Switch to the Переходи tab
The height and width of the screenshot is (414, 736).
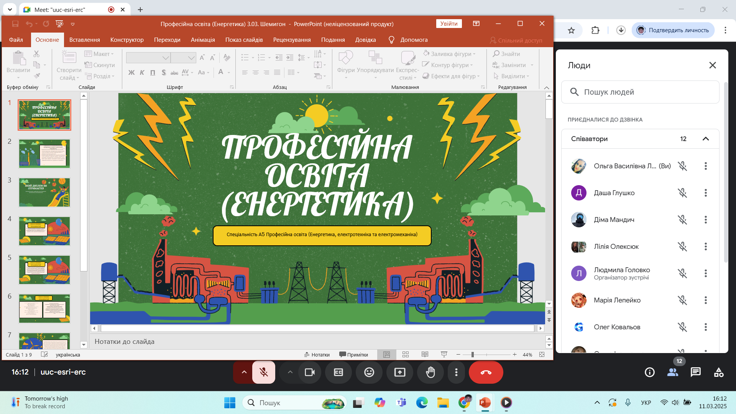167,40
